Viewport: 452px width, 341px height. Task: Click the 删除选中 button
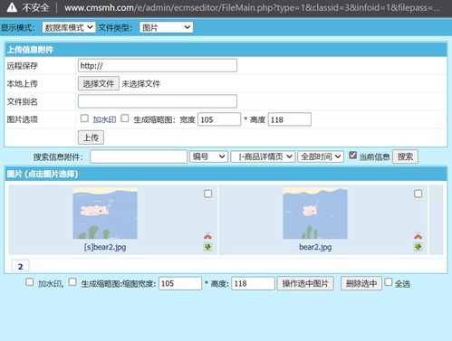(361, 283)
